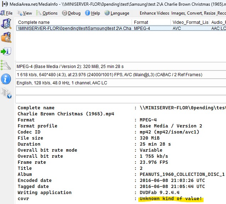Select the A Charlie Brown Christmas file row
Screen dimensions: 226x204
(x=121, y=28)
